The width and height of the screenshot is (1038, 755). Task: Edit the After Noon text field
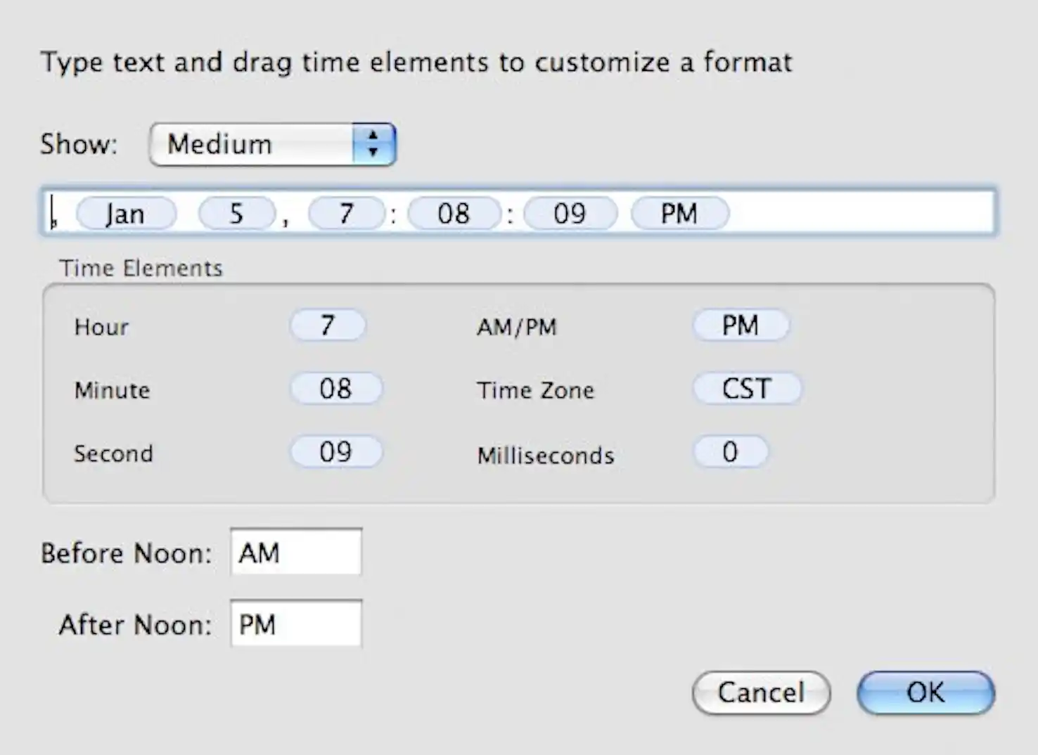pyautogui.click(x=295, y=624)
